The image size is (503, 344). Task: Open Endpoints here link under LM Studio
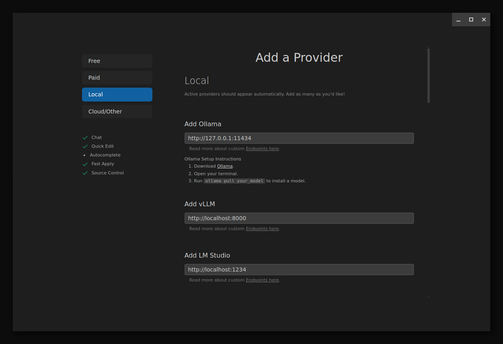(262, 280)
